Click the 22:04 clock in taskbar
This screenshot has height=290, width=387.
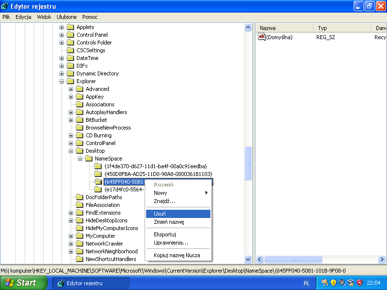[x=373, y=283]
